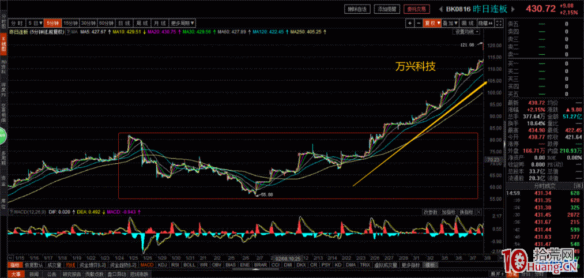Open 设置均线 dropdown
The width and height of the screenshot is (584, 278).
coord(466,32)
